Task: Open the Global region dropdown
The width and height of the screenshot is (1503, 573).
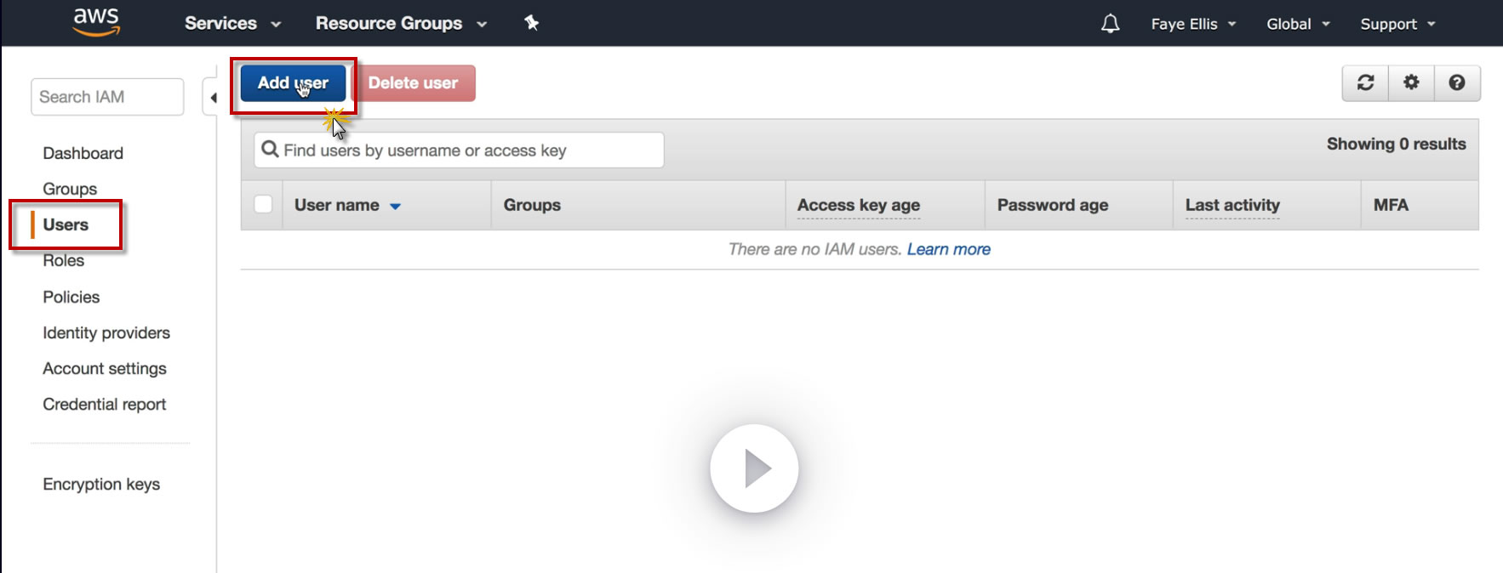Action: (1298, 24)
